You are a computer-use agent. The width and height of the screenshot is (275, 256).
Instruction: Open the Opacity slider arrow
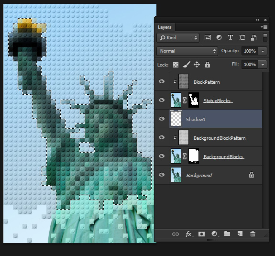263,51
